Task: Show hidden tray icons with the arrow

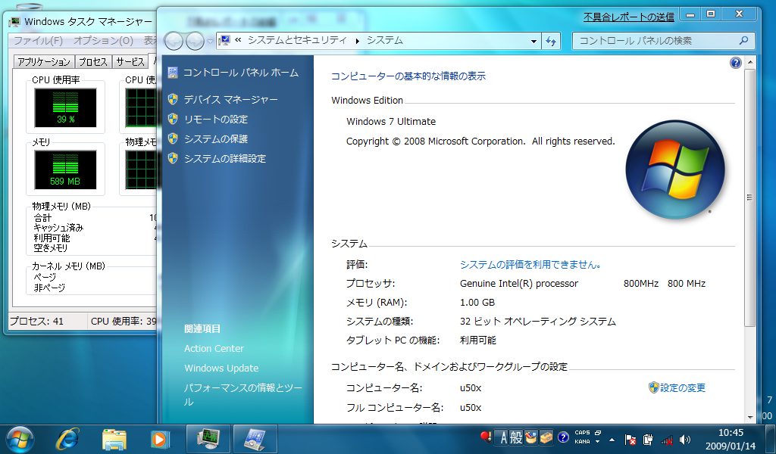Action: (612, 439)
